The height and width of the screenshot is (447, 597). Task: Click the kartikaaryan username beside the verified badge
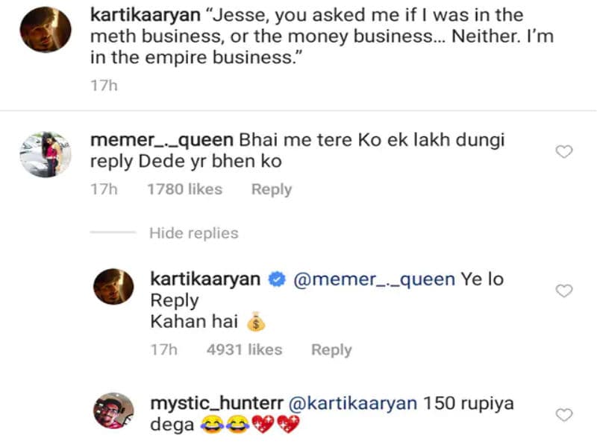[x=205, y=279]
